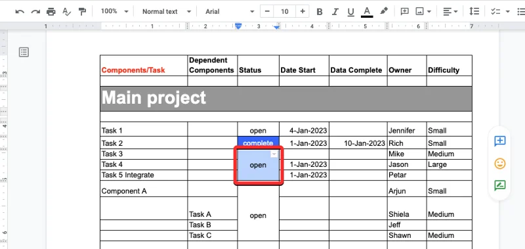Click the 'Task 1' cell
525x249 pixels.
point(144,129)
